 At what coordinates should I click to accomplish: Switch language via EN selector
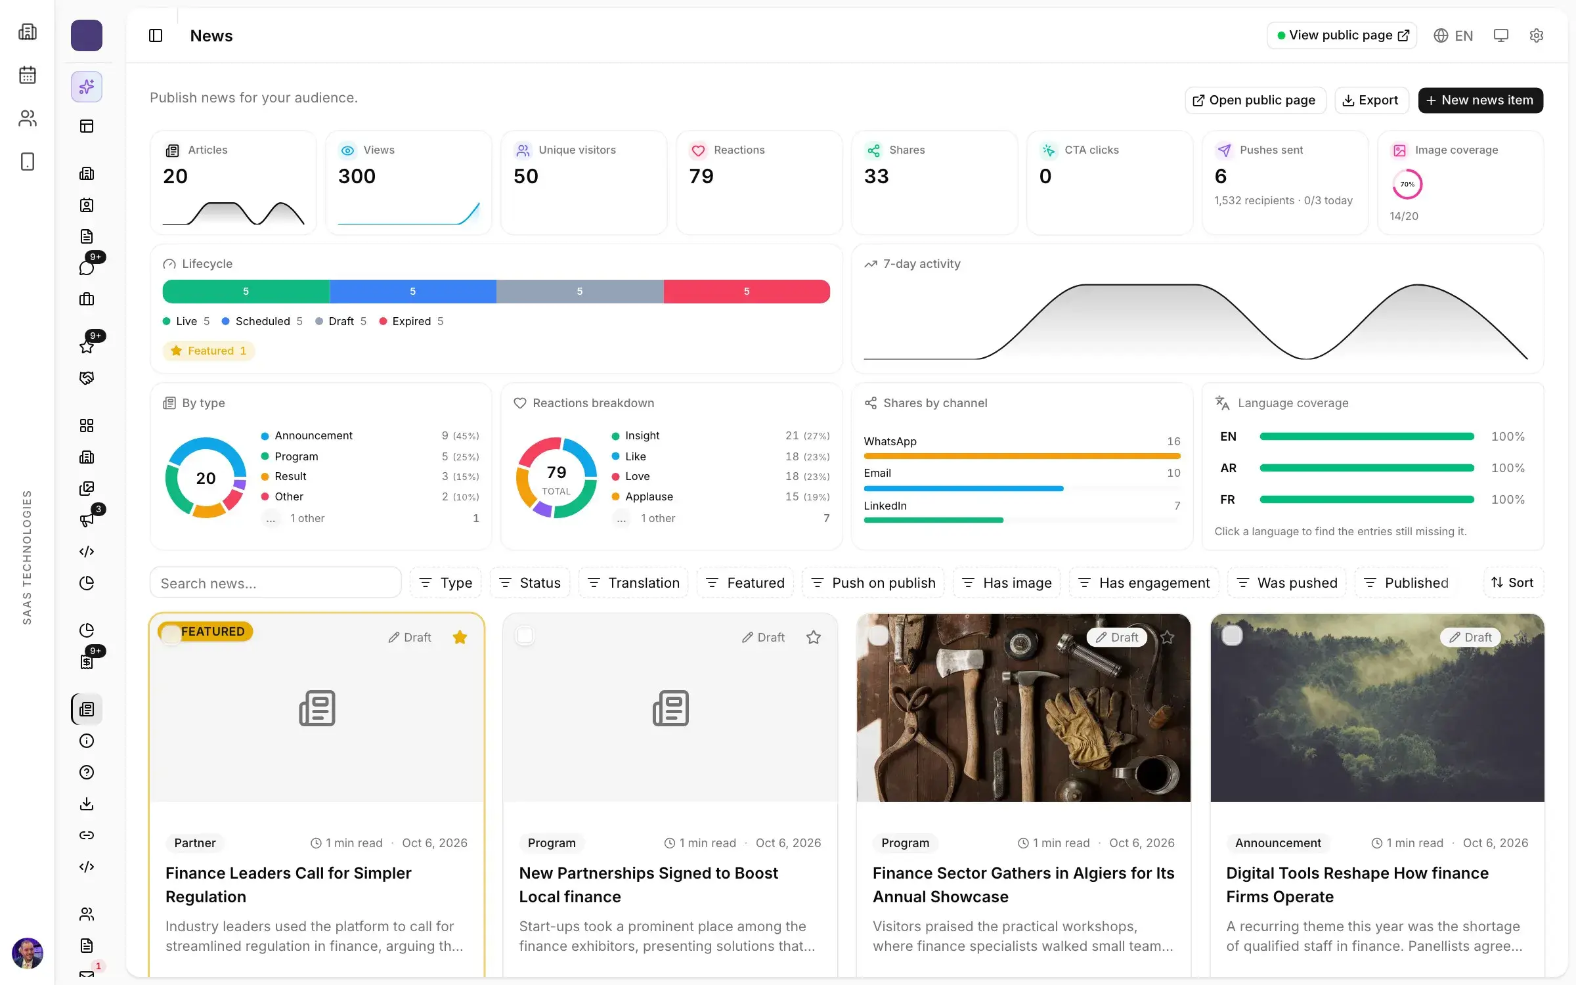tap(1453, 35)
